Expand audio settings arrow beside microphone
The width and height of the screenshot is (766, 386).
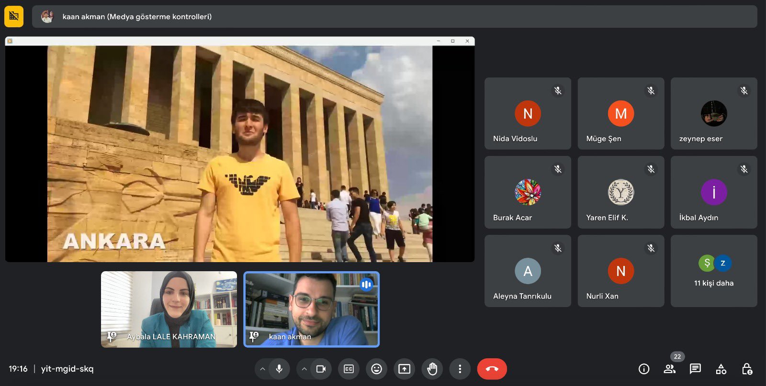(262, 369)
